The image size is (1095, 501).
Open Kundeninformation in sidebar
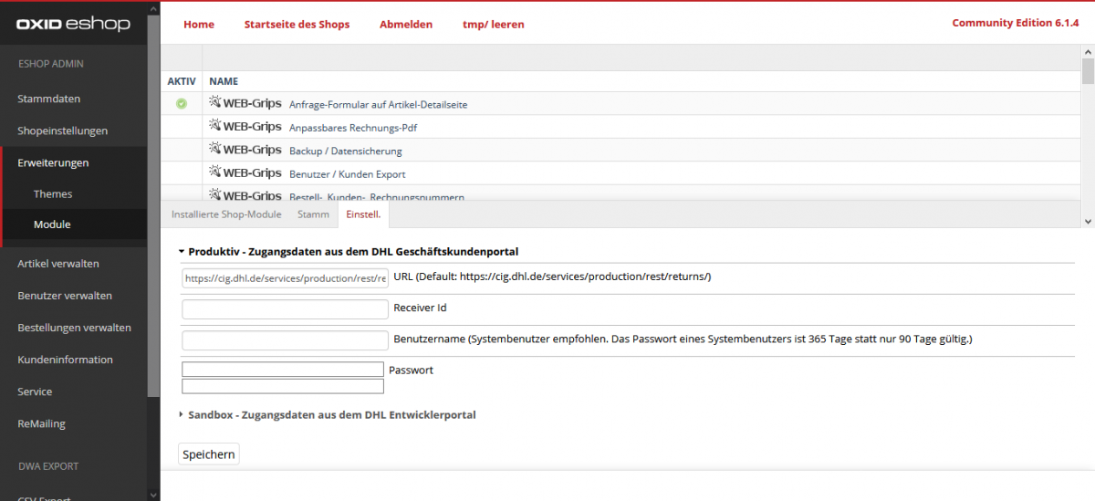pyautogui.click(x=65, y=360)
